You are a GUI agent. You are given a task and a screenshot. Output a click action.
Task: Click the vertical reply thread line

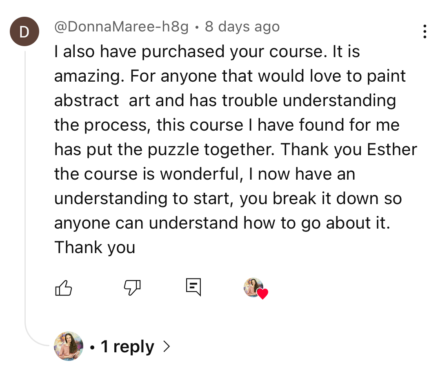point(25,184)
